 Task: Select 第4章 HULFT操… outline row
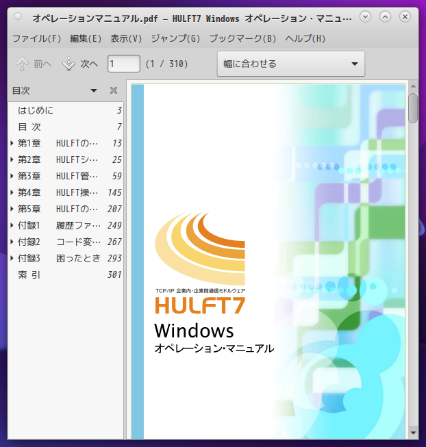pos(66,192)
